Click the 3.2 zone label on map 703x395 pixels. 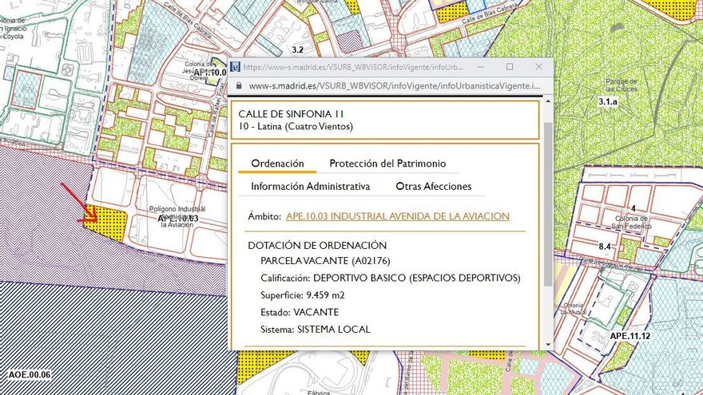298,49
